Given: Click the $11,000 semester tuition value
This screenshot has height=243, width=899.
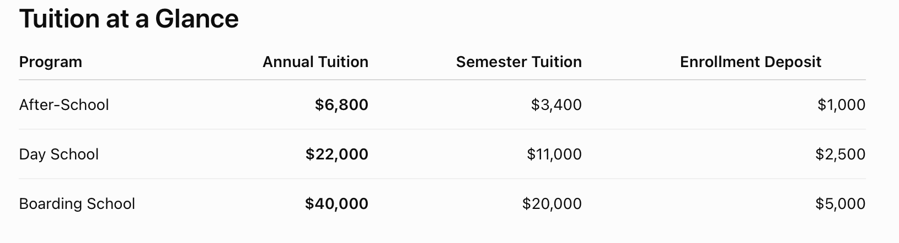Looking at the screenshot, I should point(554,154).
